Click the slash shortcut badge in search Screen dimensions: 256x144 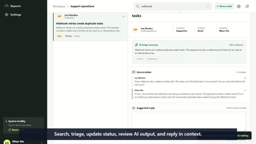coord(208,6)
